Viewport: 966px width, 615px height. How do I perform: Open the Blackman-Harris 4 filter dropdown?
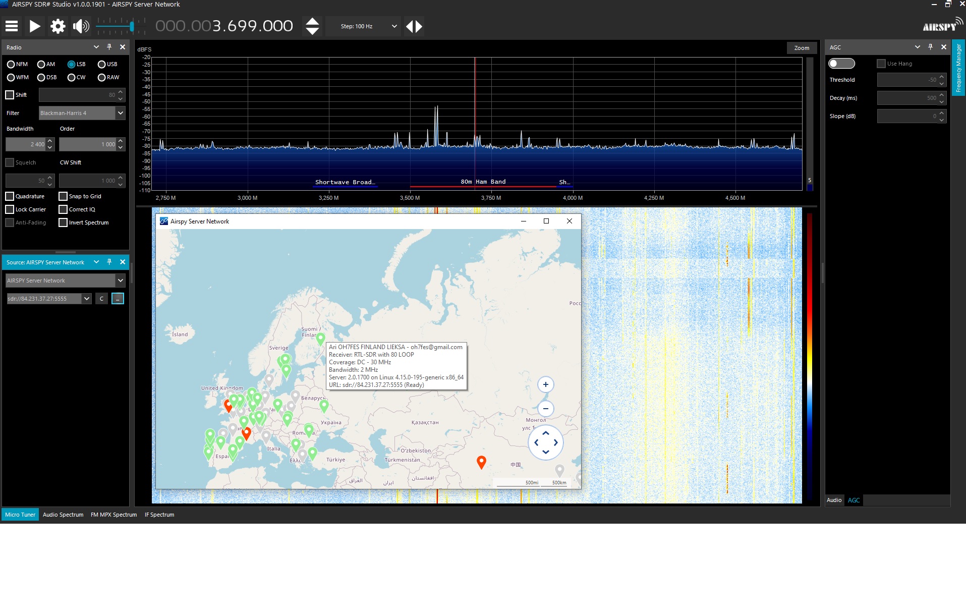pyautogui.click(x=121, y=113)
